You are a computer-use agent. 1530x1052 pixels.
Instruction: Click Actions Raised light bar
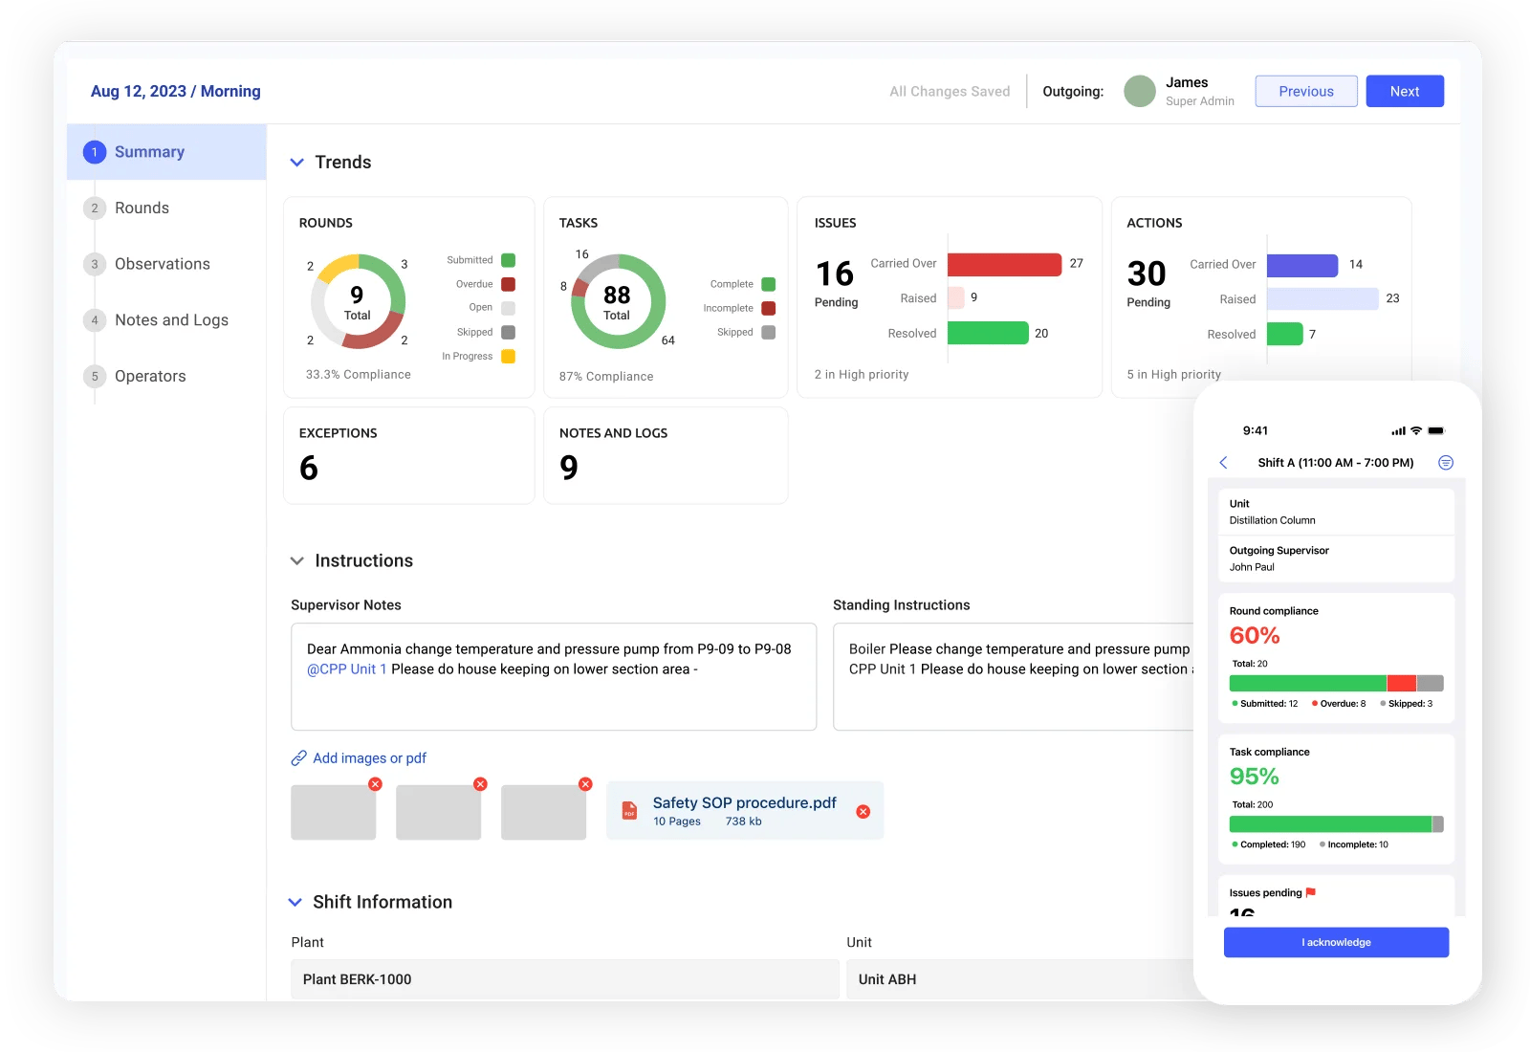click(x=1322, y=299)
